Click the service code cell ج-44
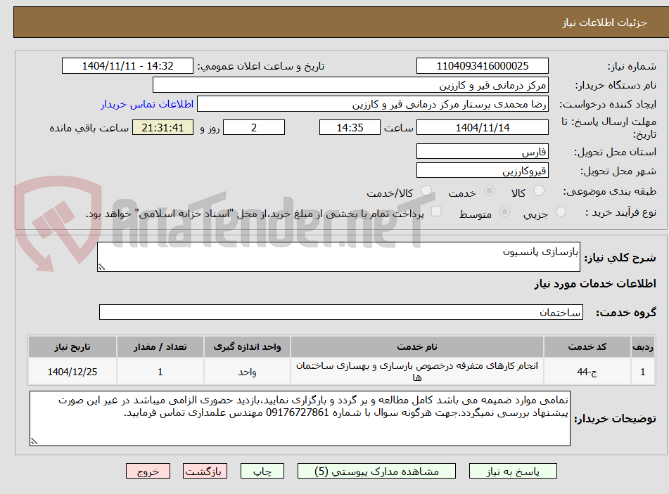 point(587,372)
